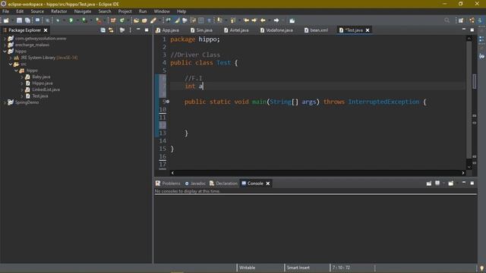Screen dimensions: 486x273
Task: Select Test.java in Package Explorer
Action: click(x=40, y=96)
